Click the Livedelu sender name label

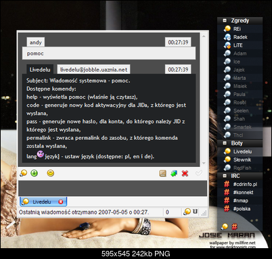[40, 70]
